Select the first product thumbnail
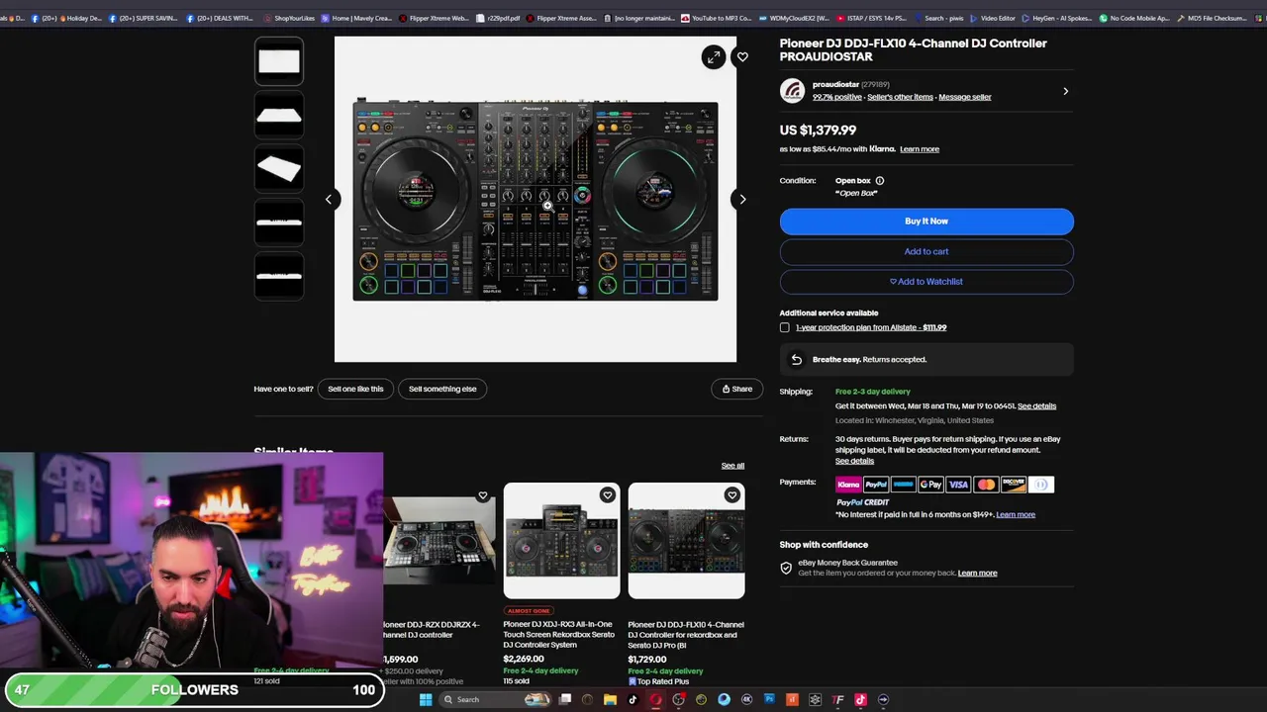The height and width of the screenshot is (712, 1267). pyautogui.click(x=279, y=61)
